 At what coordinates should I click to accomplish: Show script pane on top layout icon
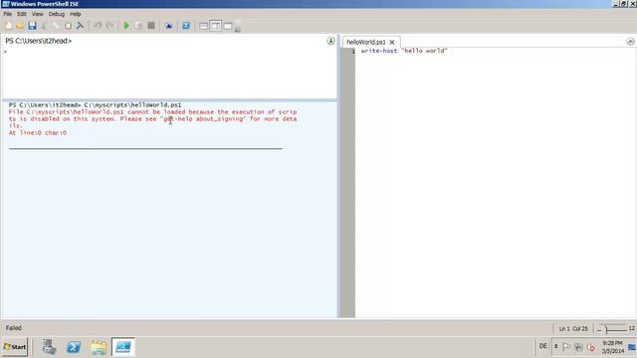203,26
